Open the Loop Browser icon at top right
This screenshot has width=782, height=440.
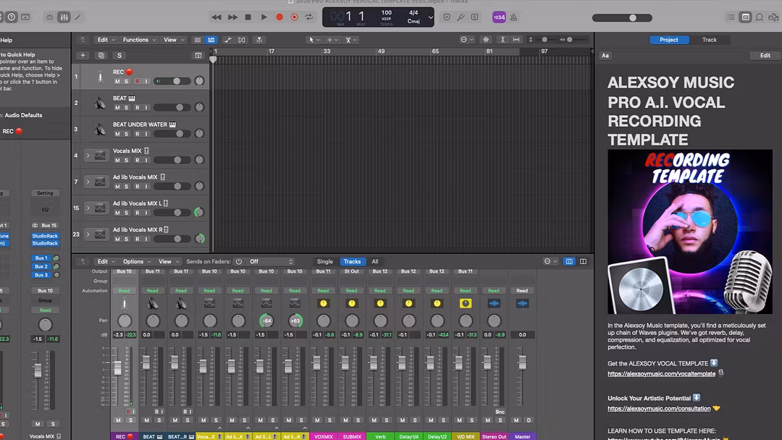759,17
